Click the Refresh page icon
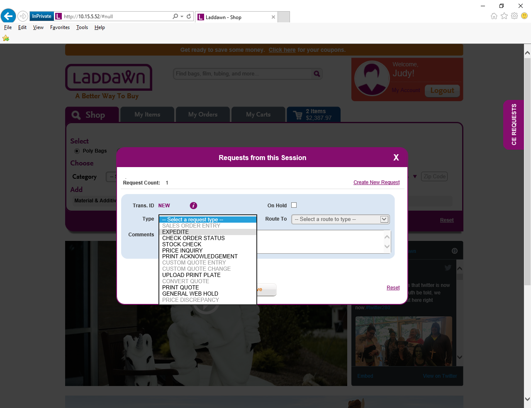 pyautogui.click(x=189, y=16)
